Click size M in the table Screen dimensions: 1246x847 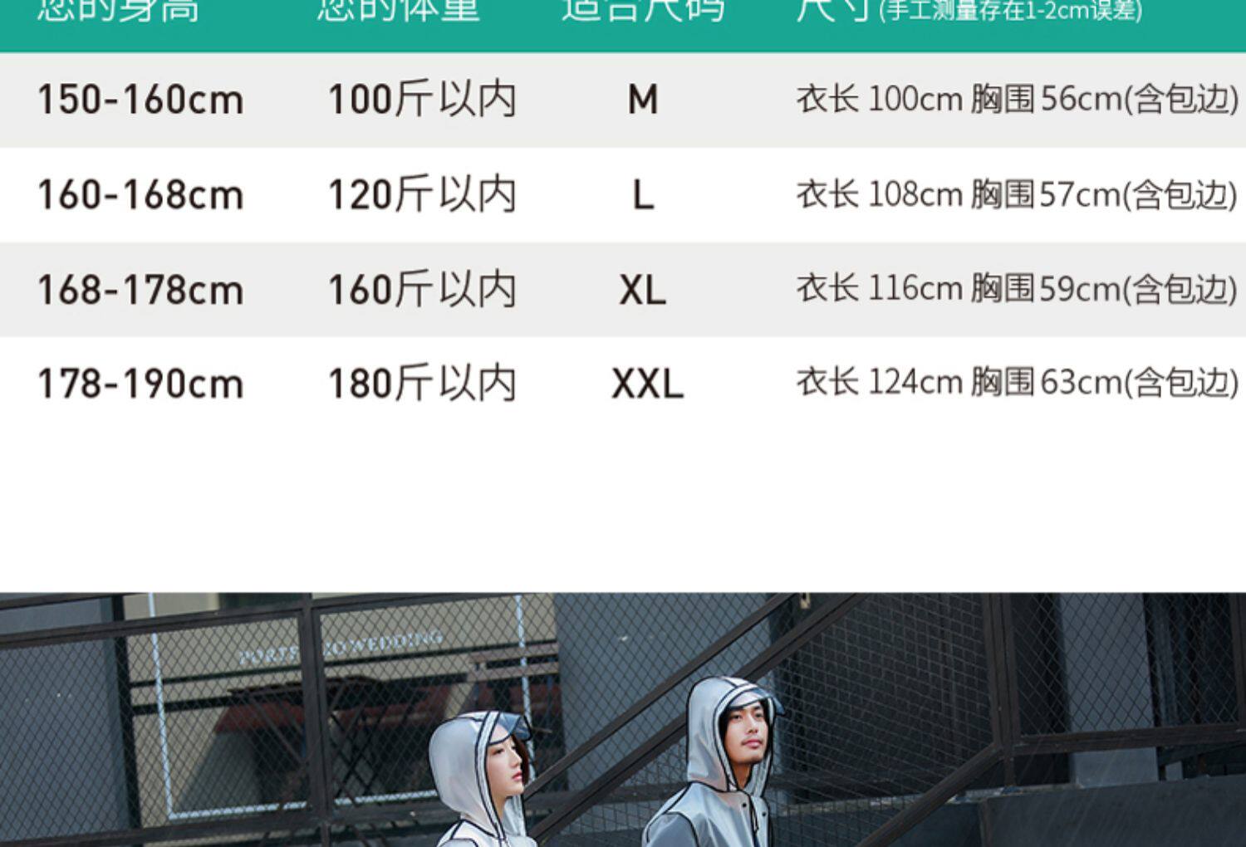coord(643,100)
